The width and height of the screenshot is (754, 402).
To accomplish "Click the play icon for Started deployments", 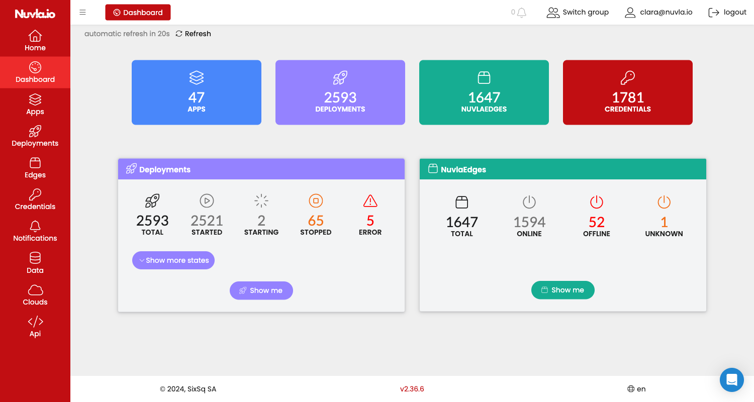I will point(207,201).
